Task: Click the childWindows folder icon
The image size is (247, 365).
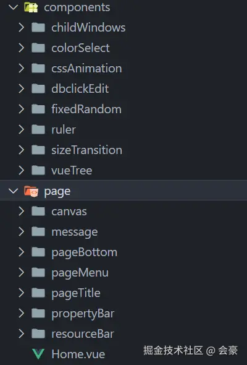Action: tap(38, 27)
